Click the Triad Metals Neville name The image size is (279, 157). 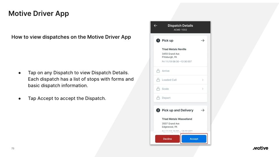(174, 49)
